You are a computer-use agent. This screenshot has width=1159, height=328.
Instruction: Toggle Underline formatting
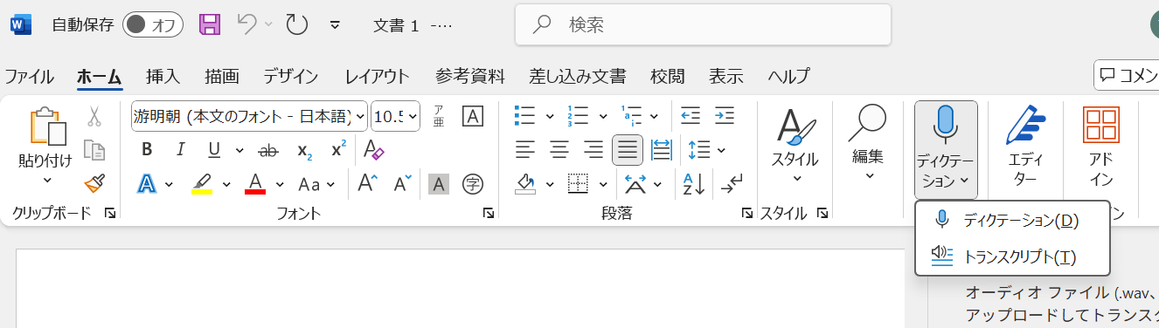[x=214, y=150]
